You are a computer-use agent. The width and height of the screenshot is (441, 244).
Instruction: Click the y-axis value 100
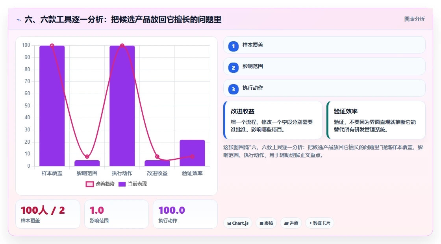coord(26,45)
